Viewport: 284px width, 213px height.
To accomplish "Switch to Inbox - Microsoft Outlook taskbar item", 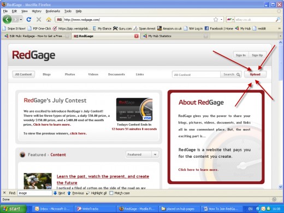I will tap(53, 209).
